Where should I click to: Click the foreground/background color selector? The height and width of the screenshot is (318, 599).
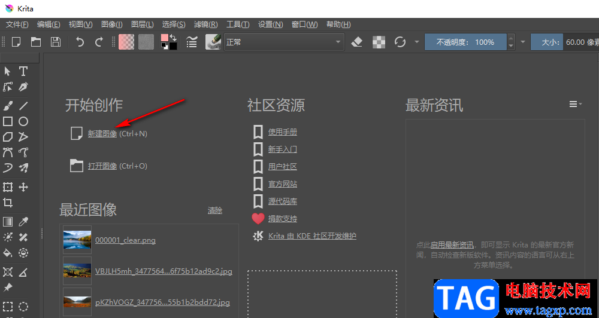[169, 42]
